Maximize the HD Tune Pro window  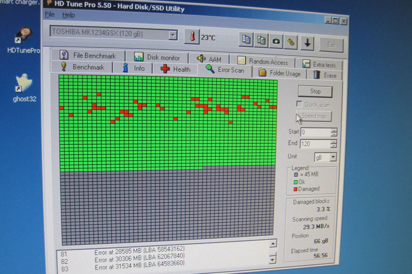tap(336, 21)
